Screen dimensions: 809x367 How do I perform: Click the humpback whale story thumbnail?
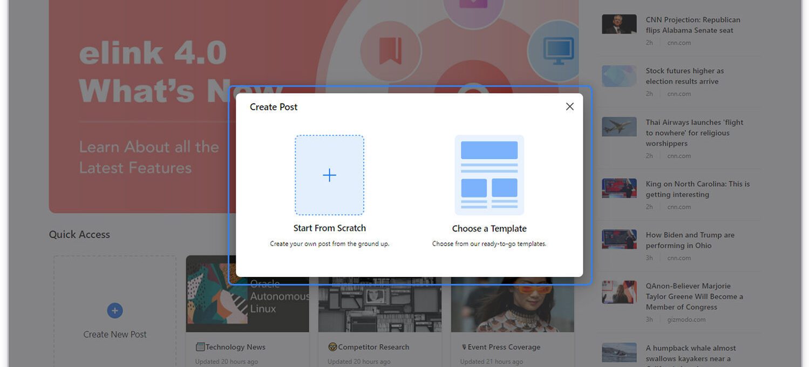pyautogui.click(x=619, y=352)
